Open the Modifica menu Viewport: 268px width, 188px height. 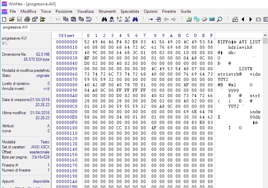[x=28, y=11]
